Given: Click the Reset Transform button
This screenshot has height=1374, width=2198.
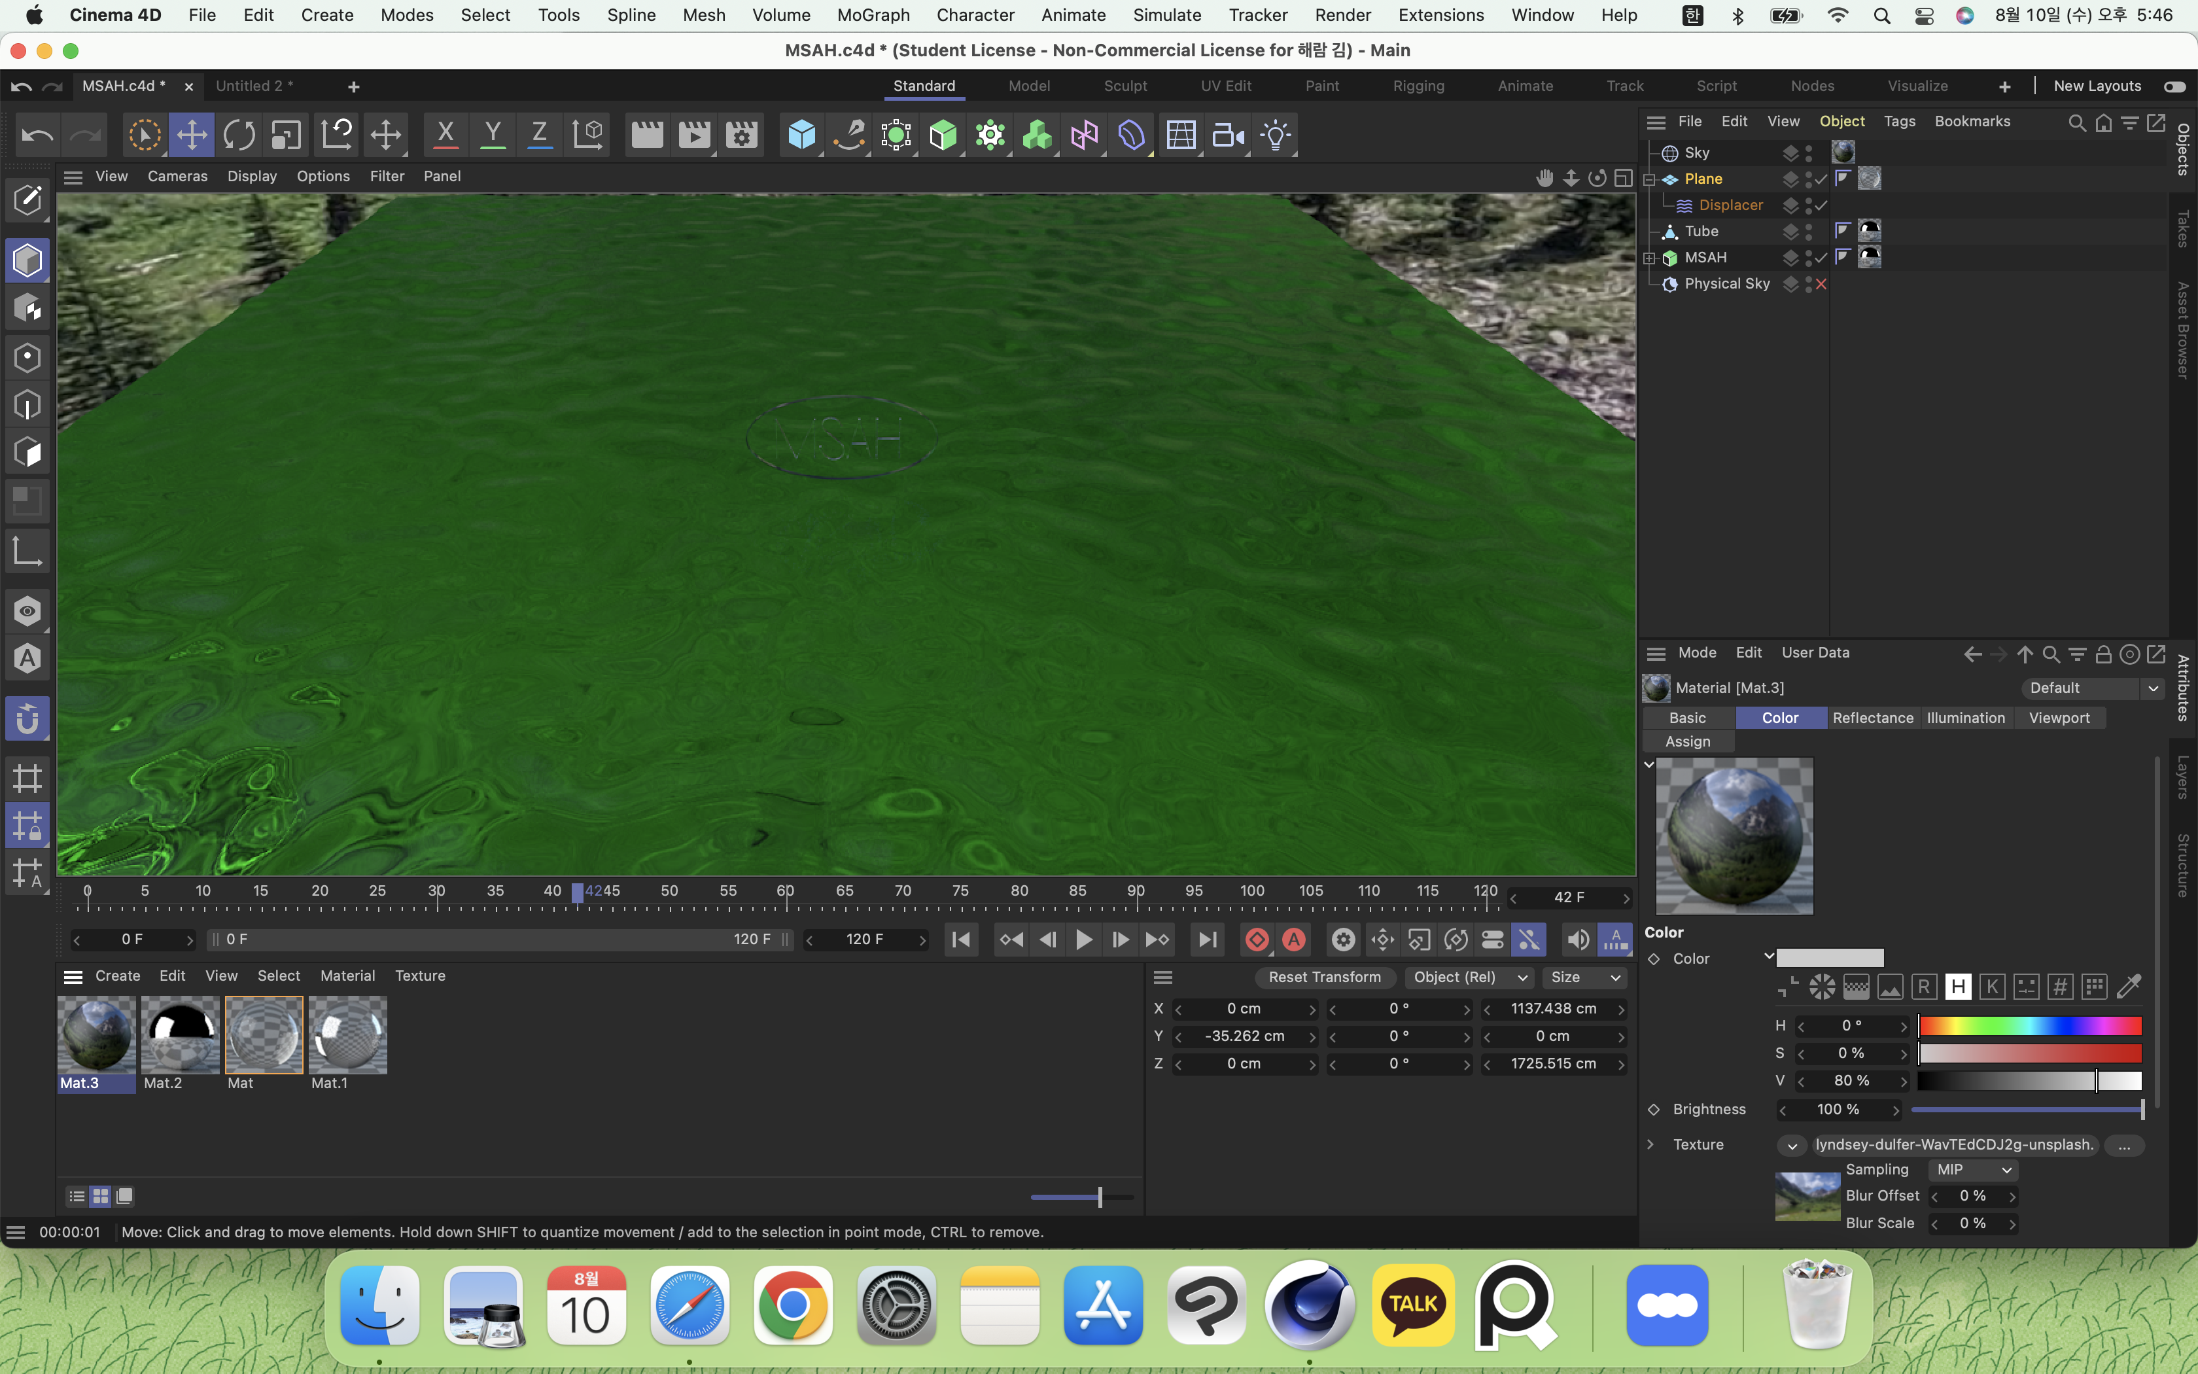Looking at the screenshot, I should point(1325,977).
